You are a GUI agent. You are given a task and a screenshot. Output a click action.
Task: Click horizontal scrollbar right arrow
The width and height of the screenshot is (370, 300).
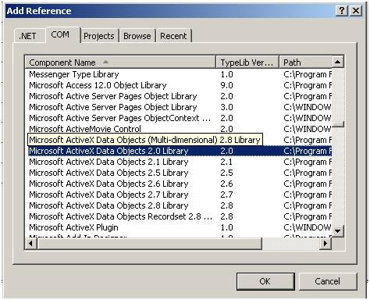click(x=326, y=244)
